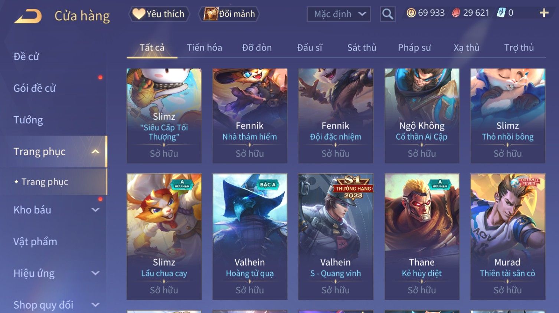Image resolution: width=559 pixels, height=313 pixels.
Task: Click the blue voucher currency icon
Action: pos(501,13)
